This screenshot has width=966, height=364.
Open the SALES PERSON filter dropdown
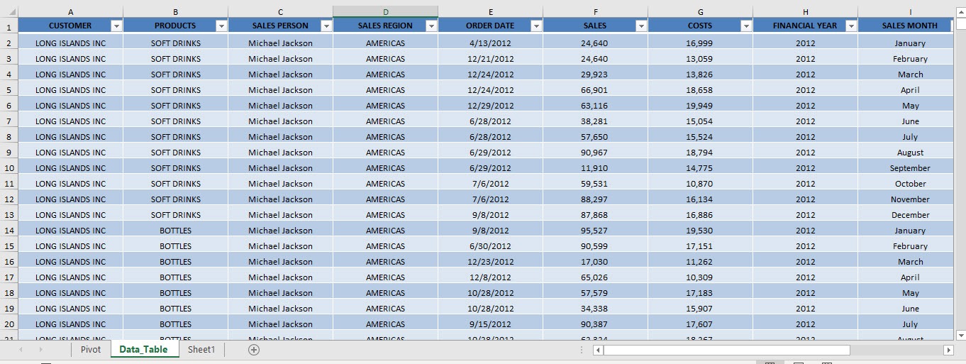click(x=326, y=26)
